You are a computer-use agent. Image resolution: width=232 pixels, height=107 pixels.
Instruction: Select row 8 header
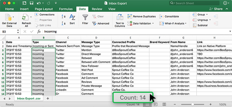[x=3, y=70]
